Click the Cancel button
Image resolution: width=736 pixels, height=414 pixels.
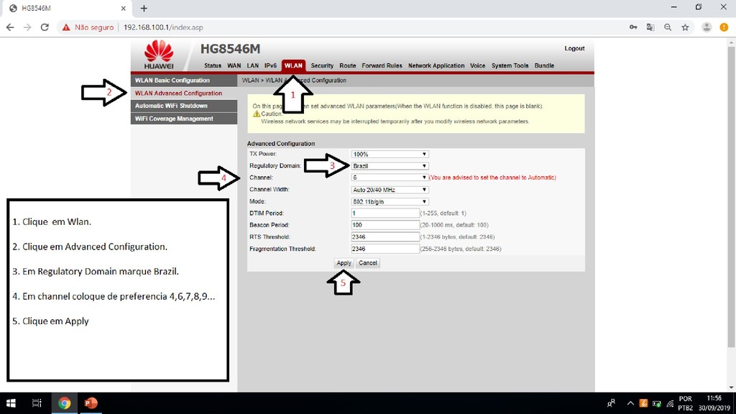point(367,263)
